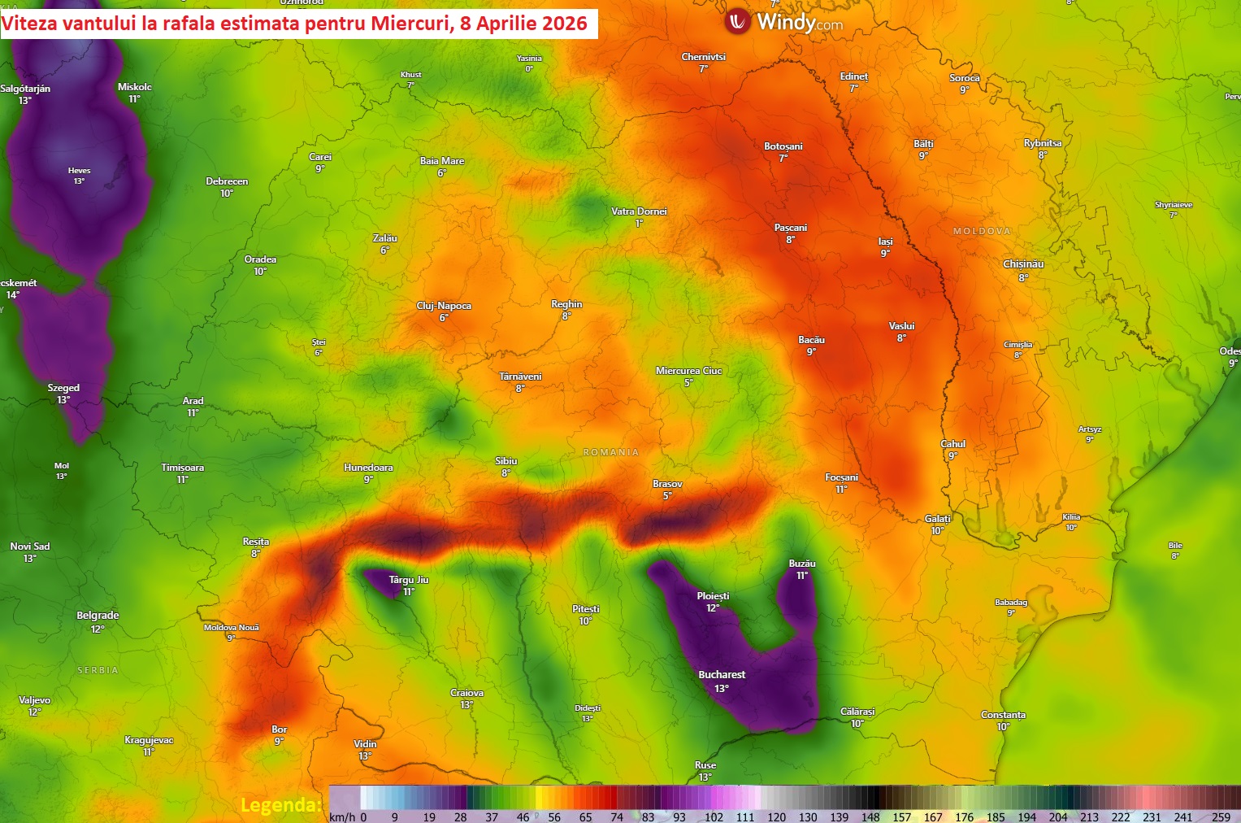Click the Vatra Dornei label

tap(639, 211)
